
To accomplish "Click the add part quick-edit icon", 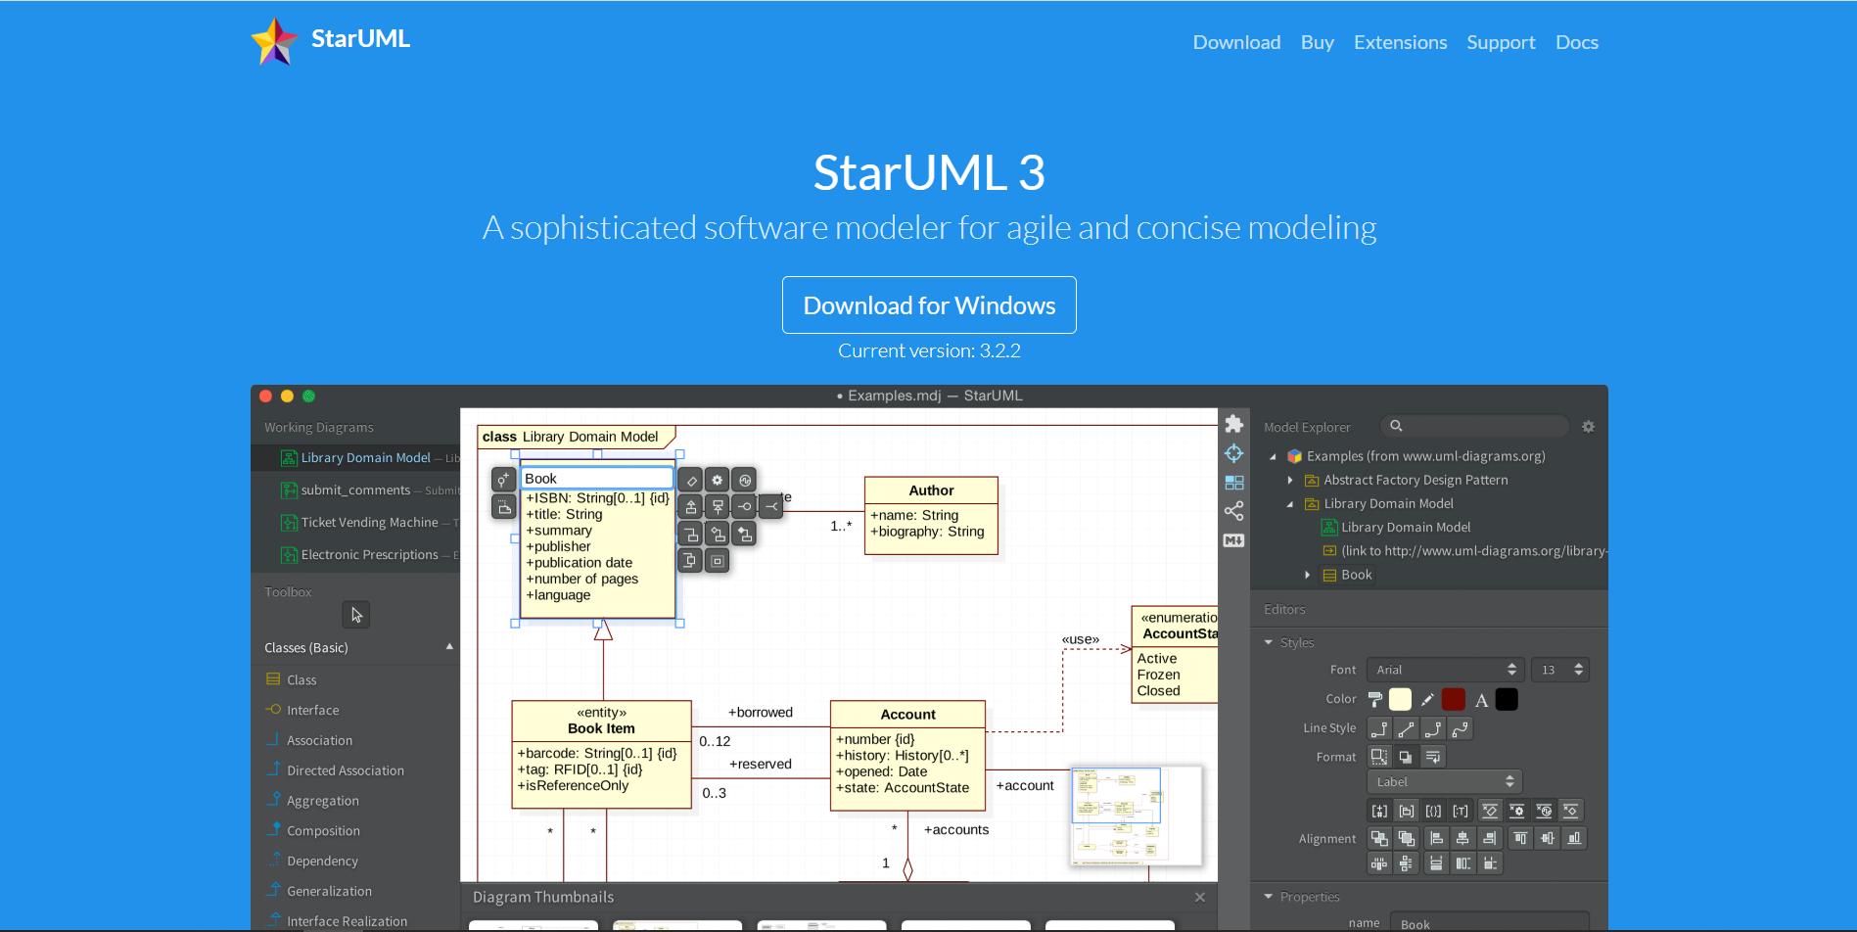I will pyautogui.click(x=718, y=560).
